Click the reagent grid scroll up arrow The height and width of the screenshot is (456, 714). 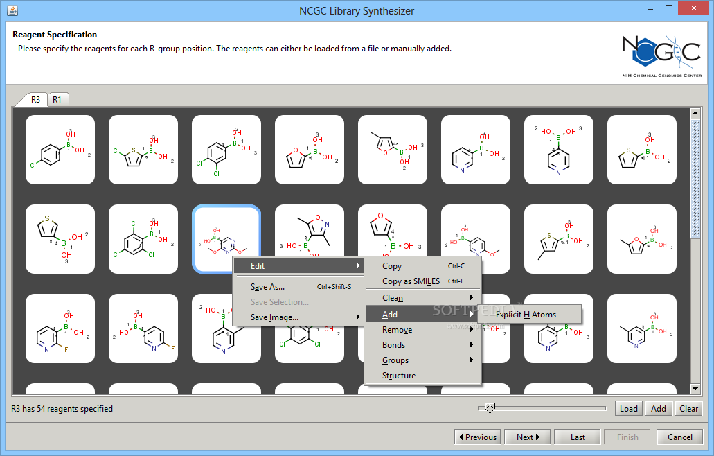tap(695, 113)
